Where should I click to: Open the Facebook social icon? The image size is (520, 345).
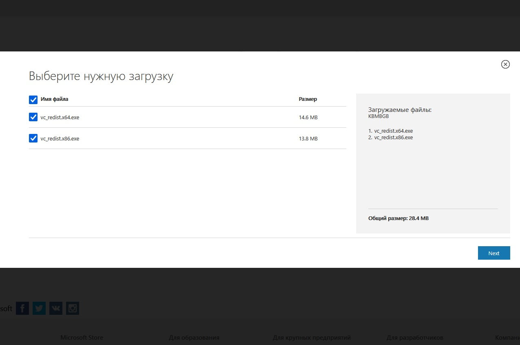point(22,308)
